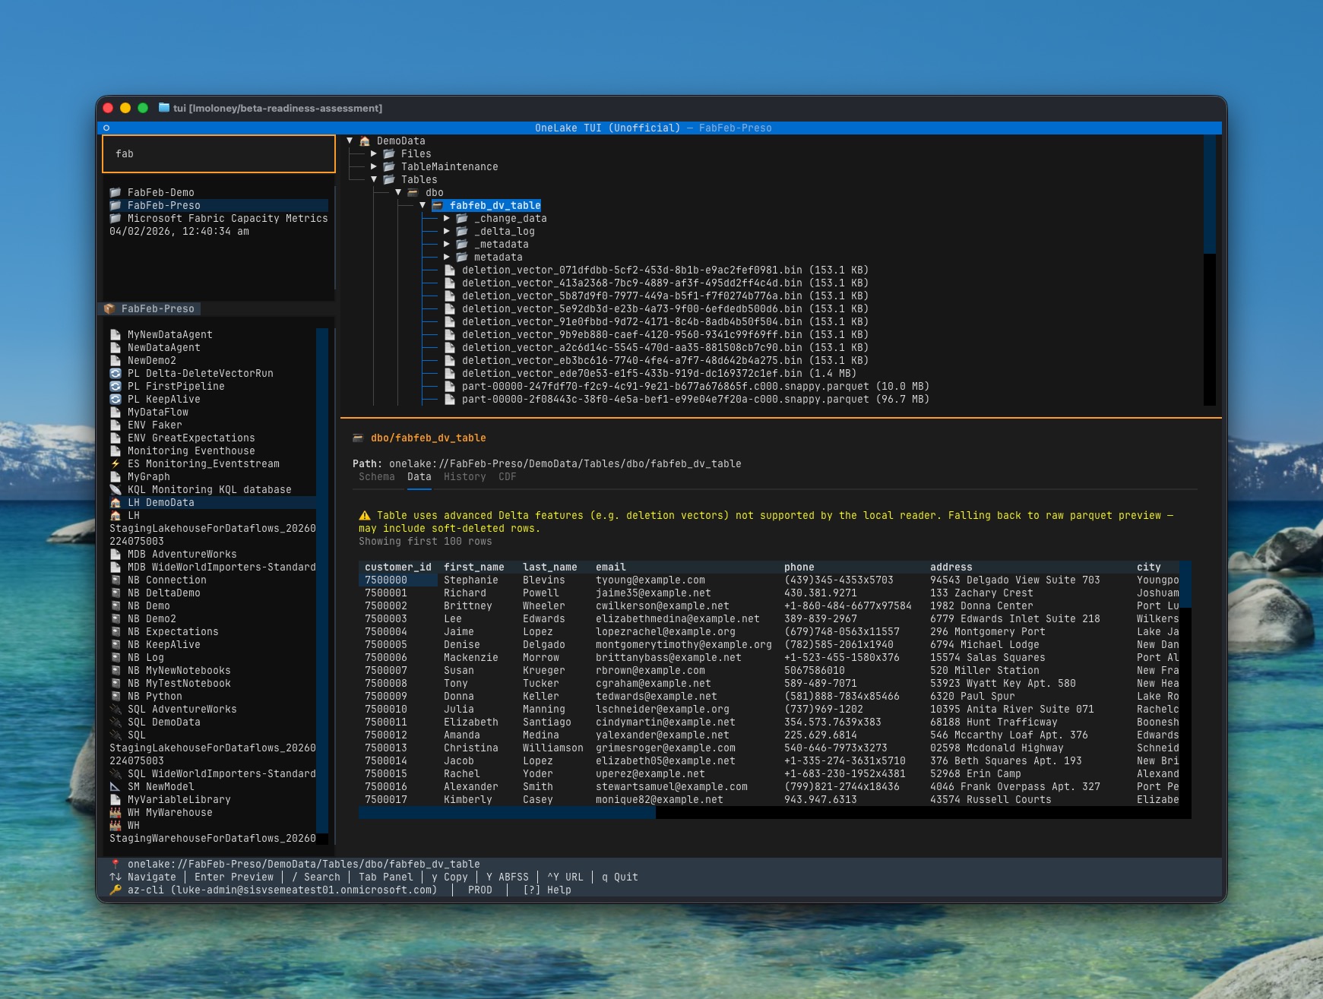Viewport: 1323px width, 999px height.
Task: Click the SM NewModel semantic model icon
Action: [x=116, y=787]
